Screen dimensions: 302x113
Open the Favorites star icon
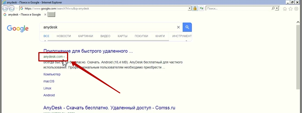point(291,9)
